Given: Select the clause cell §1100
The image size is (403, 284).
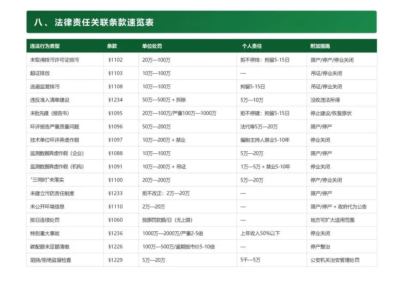Looking at the screenshot, I should coord(115,180).
